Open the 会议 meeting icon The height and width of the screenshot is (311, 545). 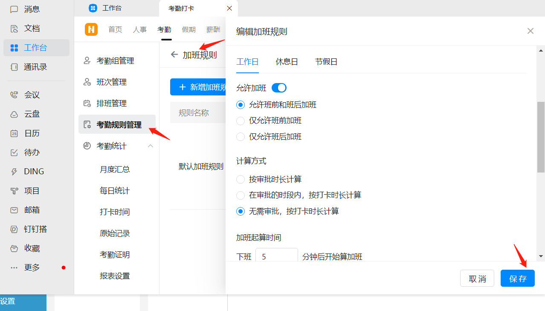(x=14, y=95)
